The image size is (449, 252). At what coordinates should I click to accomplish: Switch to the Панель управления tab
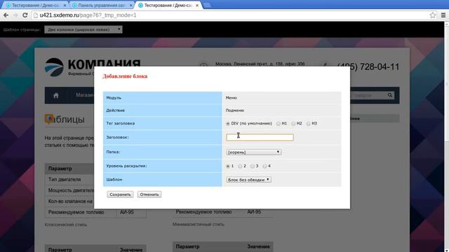tap(101, 6)
